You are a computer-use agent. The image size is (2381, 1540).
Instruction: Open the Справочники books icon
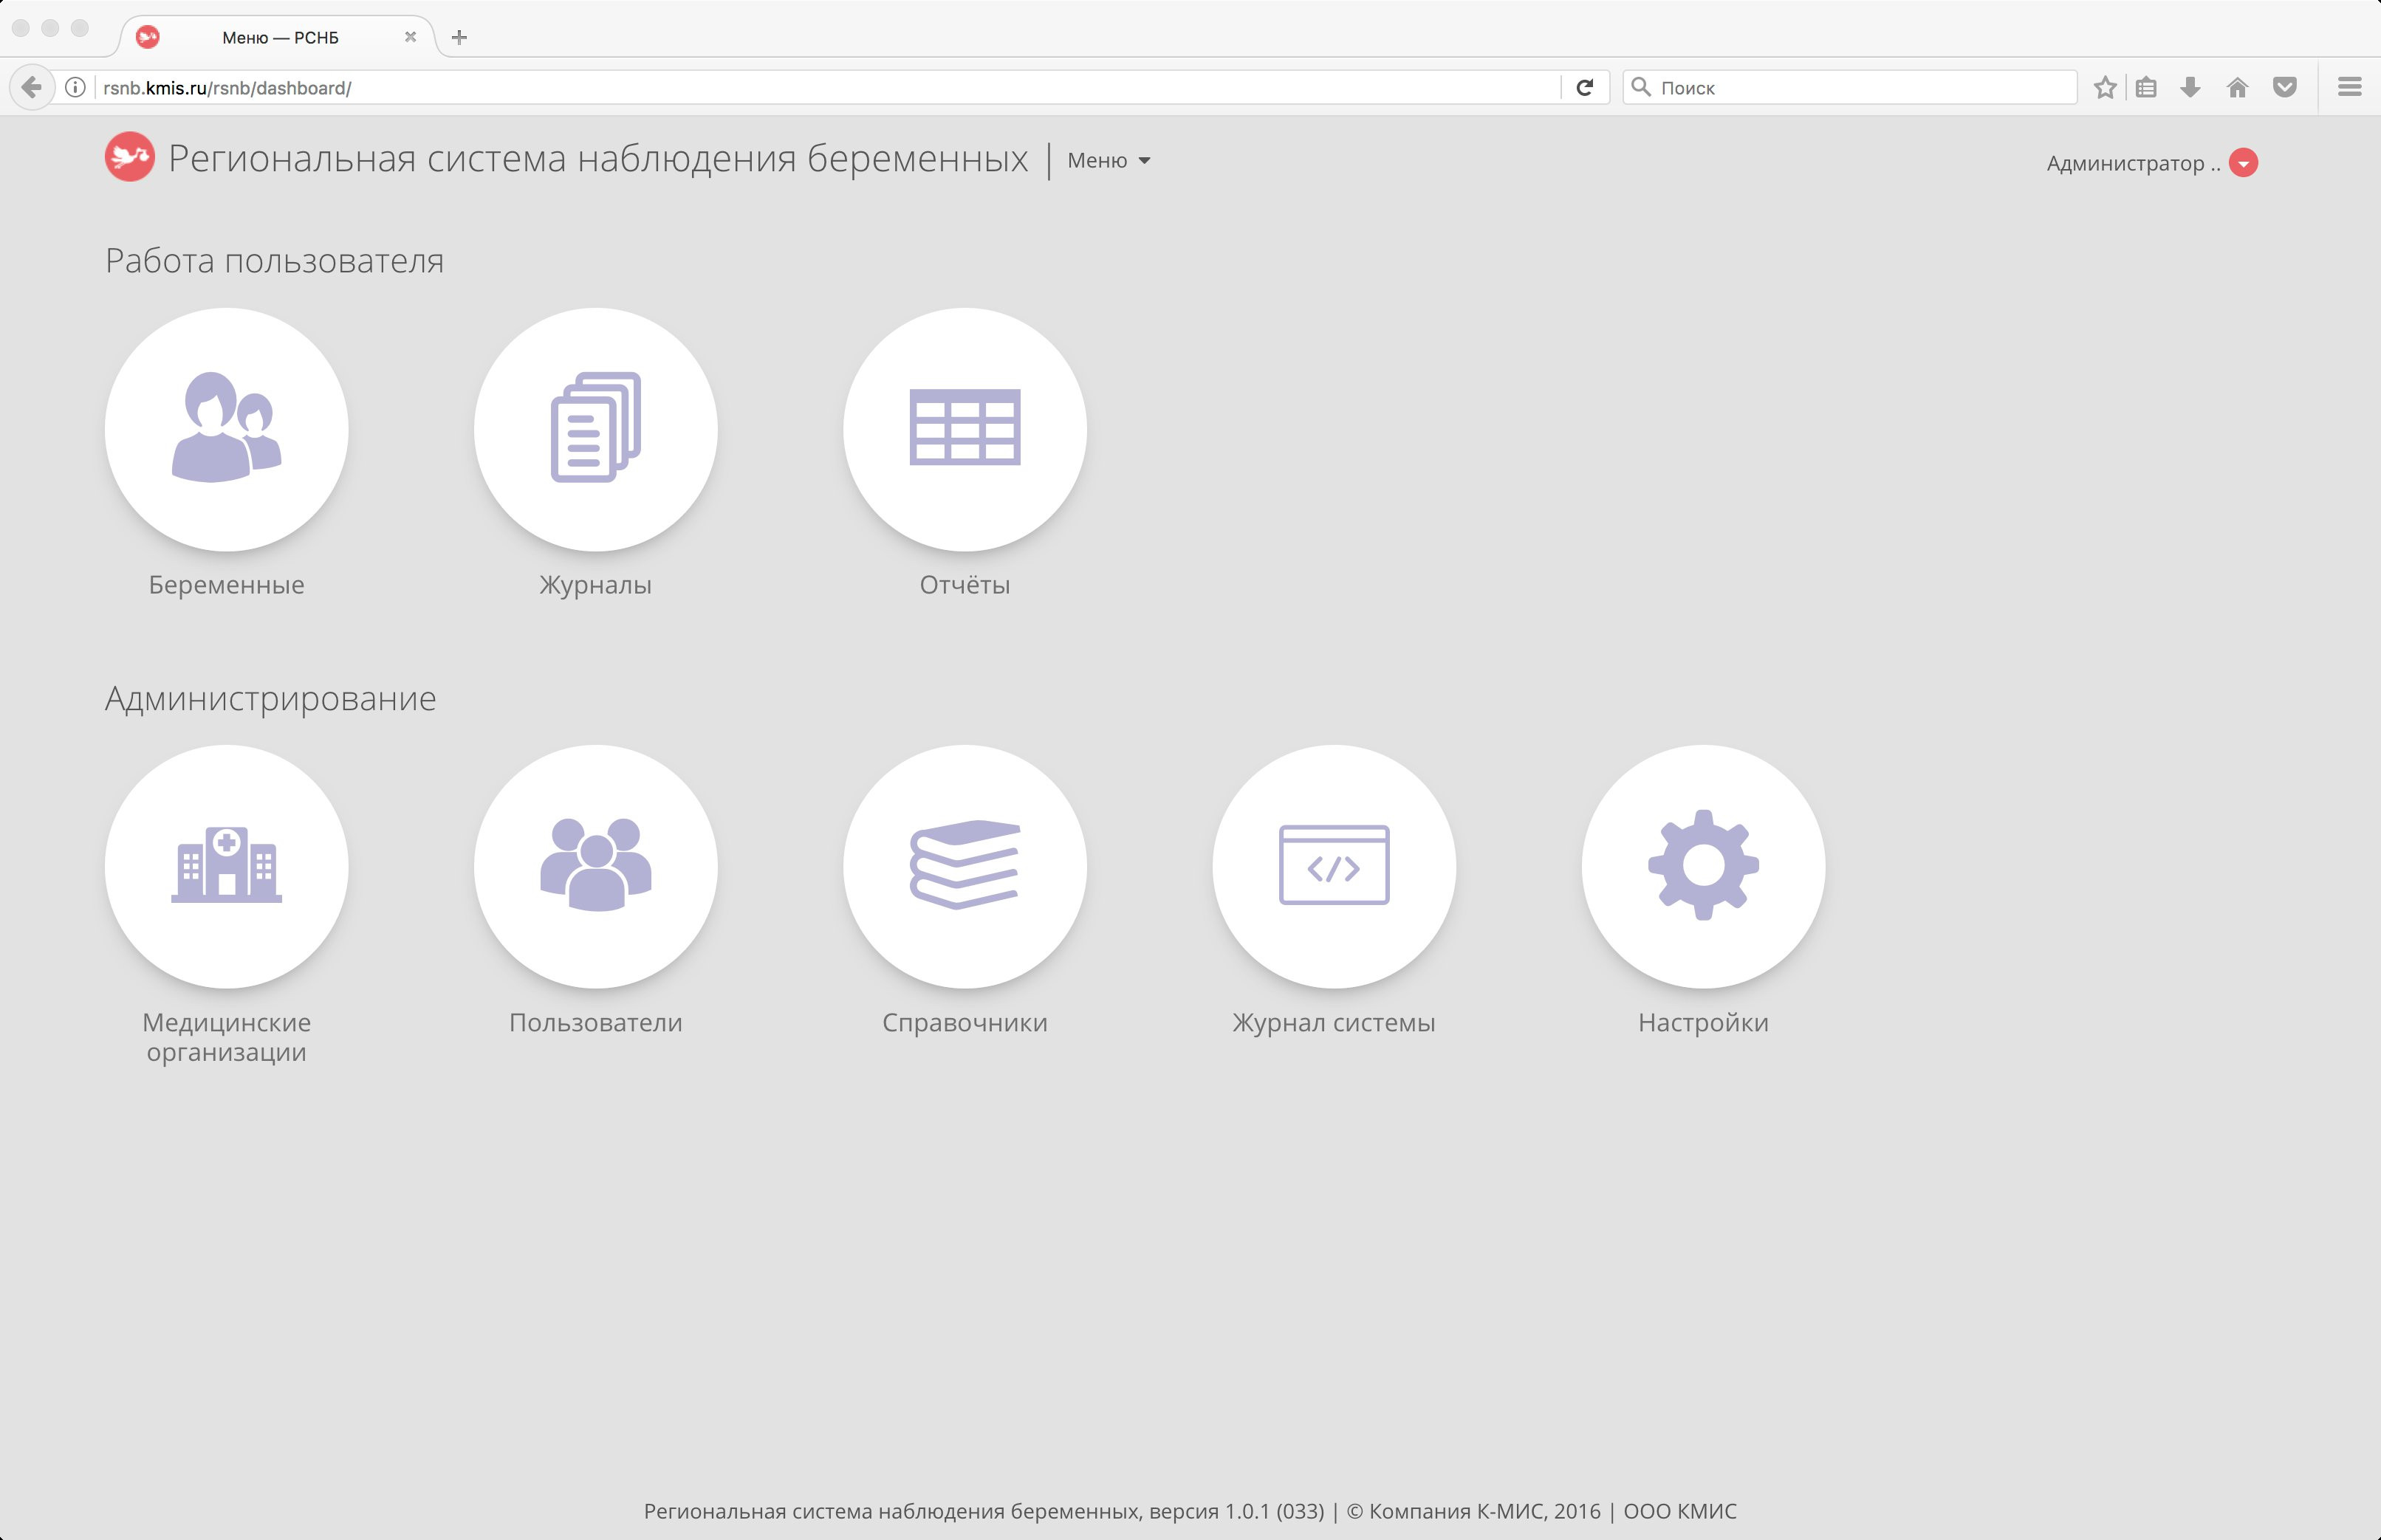point(965,866)
